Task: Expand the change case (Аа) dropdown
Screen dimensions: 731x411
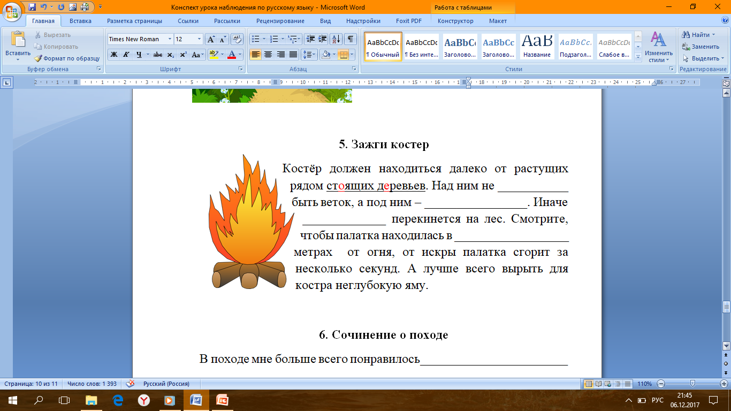Action: [197, 55]
